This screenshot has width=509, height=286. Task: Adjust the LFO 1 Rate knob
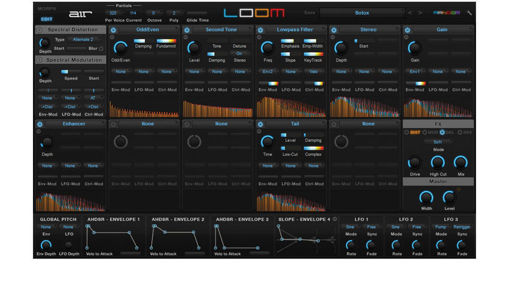pos(350,245)
